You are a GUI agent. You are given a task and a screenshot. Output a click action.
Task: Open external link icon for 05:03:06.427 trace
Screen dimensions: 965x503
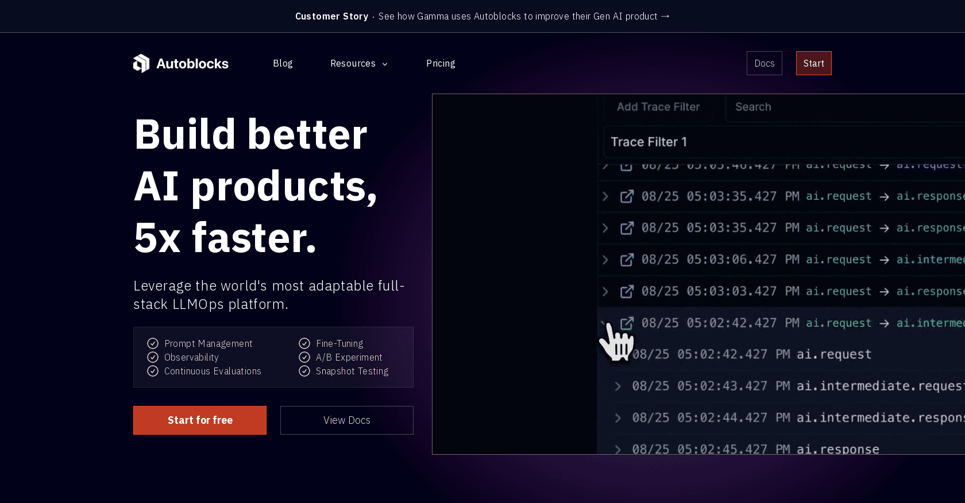[x=627, y=260]
